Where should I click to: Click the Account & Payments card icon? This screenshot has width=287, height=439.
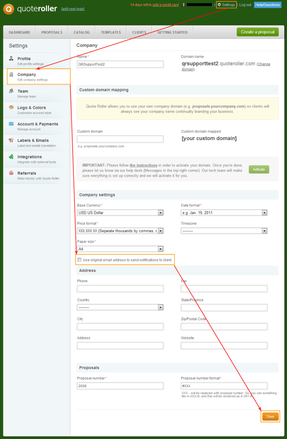pos(11,123)
